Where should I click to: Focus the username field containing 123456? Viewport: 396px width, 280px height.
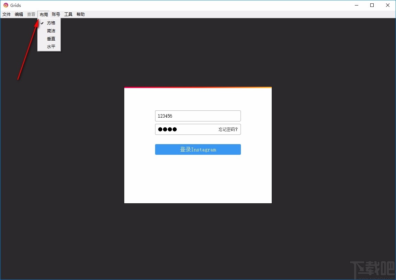(x=198, y=116)
